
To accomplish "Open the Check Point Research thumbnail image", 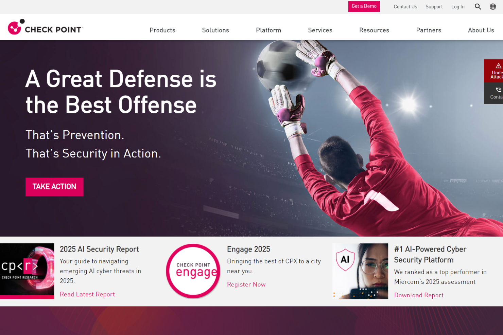I will 27,271.
